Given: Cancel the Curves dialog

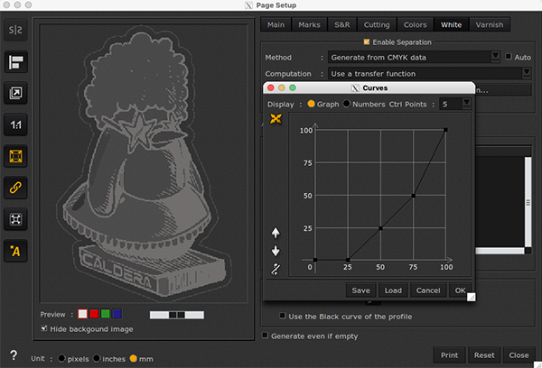Looking at the screenshot, I should (428, 290).
